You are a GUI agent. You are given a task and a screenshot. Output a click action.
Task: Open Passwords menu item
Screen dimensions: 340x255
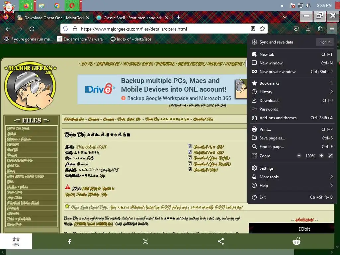(292, 109)
